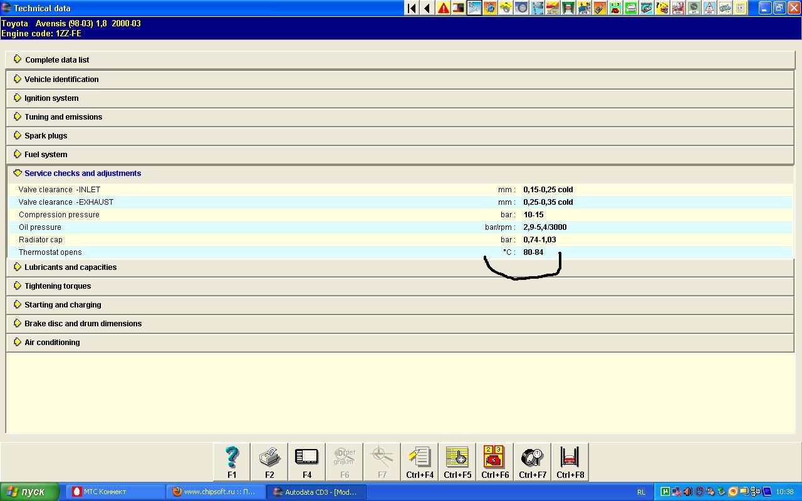Open tyre pressures Ctrl+F7 button
This screenshot has height=501, width=802.
(533, 462)
